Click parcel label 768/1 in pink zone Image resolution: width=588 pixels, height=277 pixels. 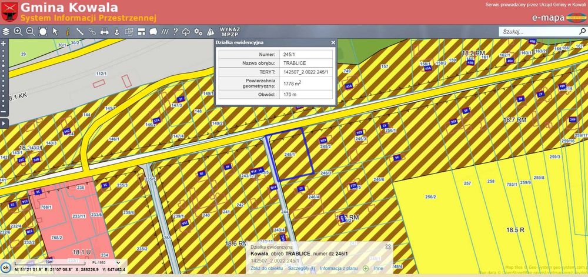pyautogui.click(x=46, y=207)
